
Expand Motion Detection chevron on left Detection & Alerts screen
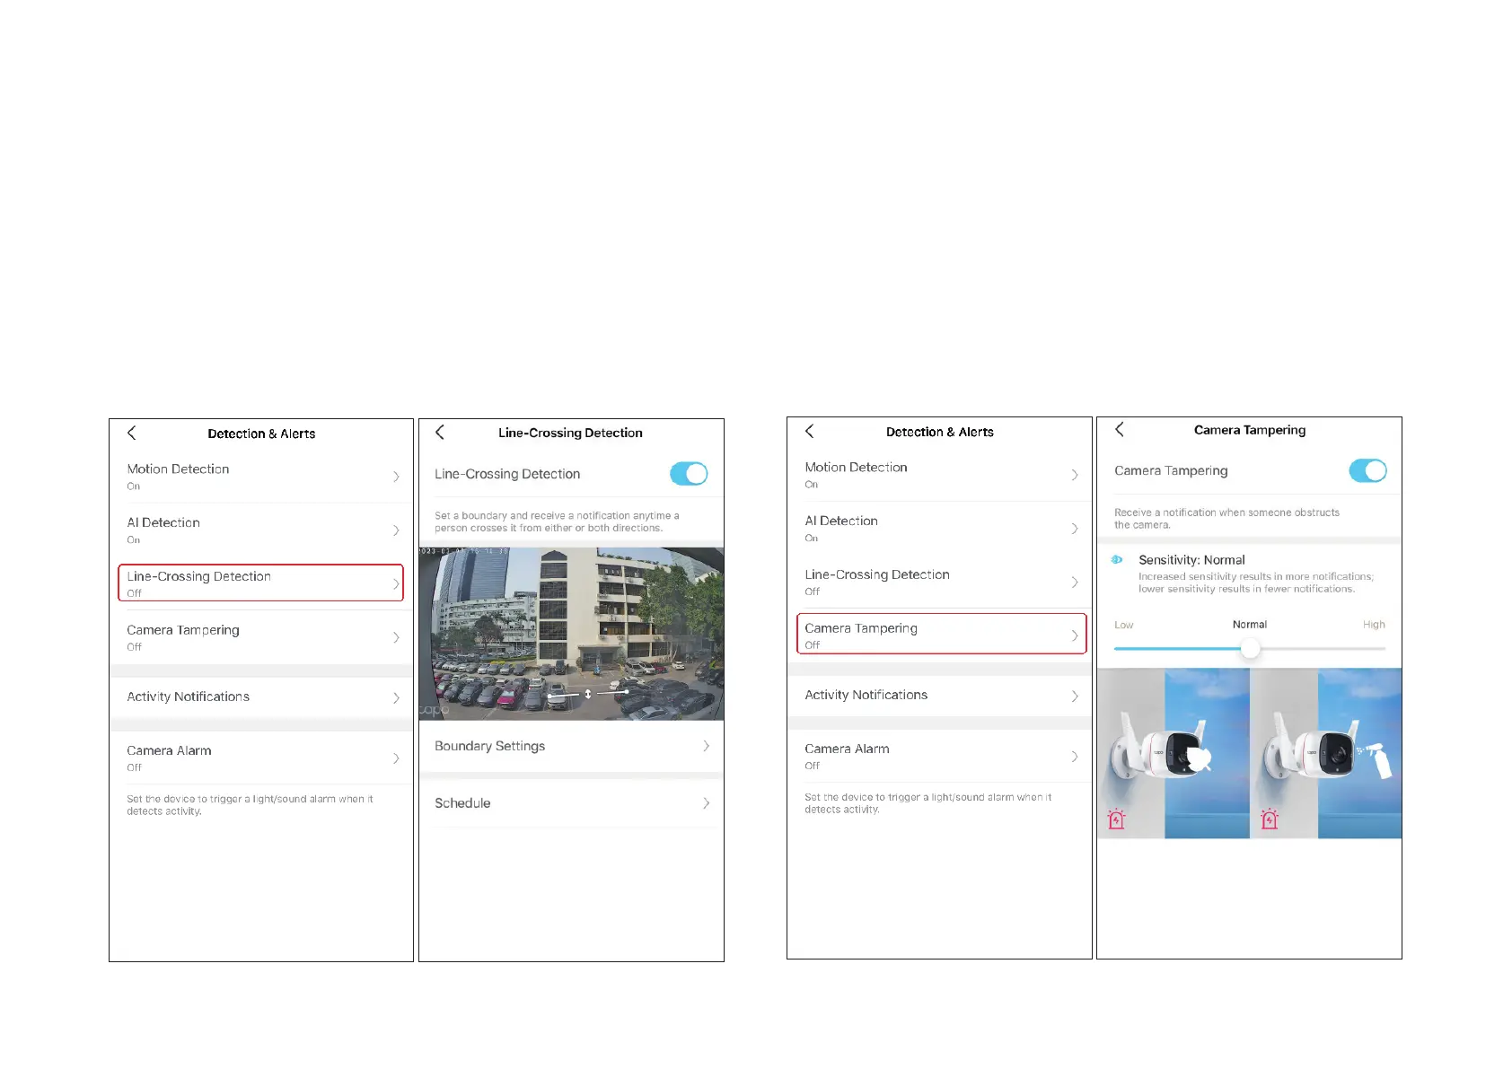[x=396, y=477]
